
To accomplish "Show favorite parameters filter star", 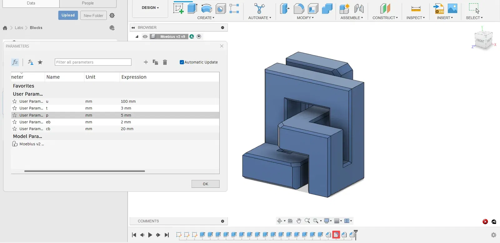I will [40, 62].
